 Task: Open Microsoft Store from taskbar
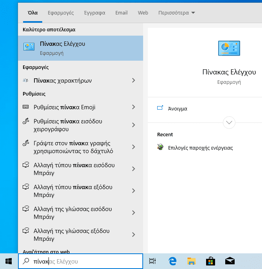coord(210,261)
